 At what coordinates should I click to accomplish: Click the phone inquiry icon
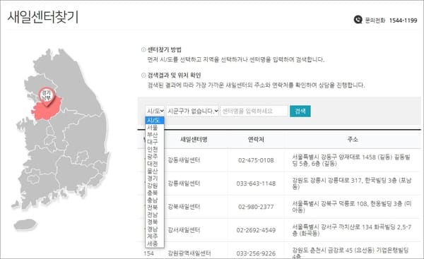coord(358,20)
